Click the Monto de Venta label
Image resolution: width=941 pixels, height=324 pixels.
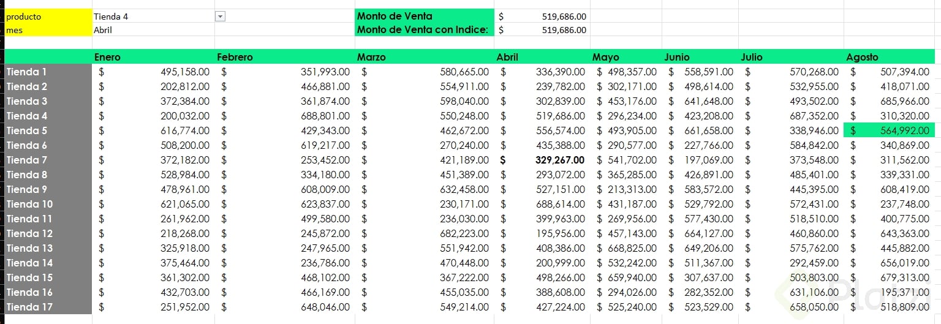click(424, 17)
